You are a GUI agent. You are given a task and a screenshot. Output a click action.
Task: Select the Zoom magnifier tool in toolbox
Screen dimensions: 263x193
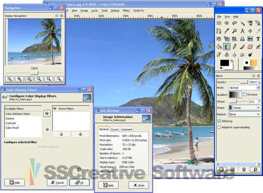(235, 31)
